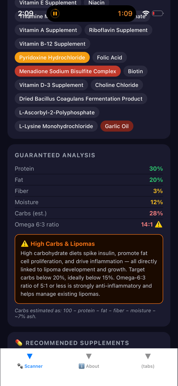The width and height of the screenshot is (178, 386).
Task: Tap the orange 1:09 timer in Dynamic Island
Action: 125,13
